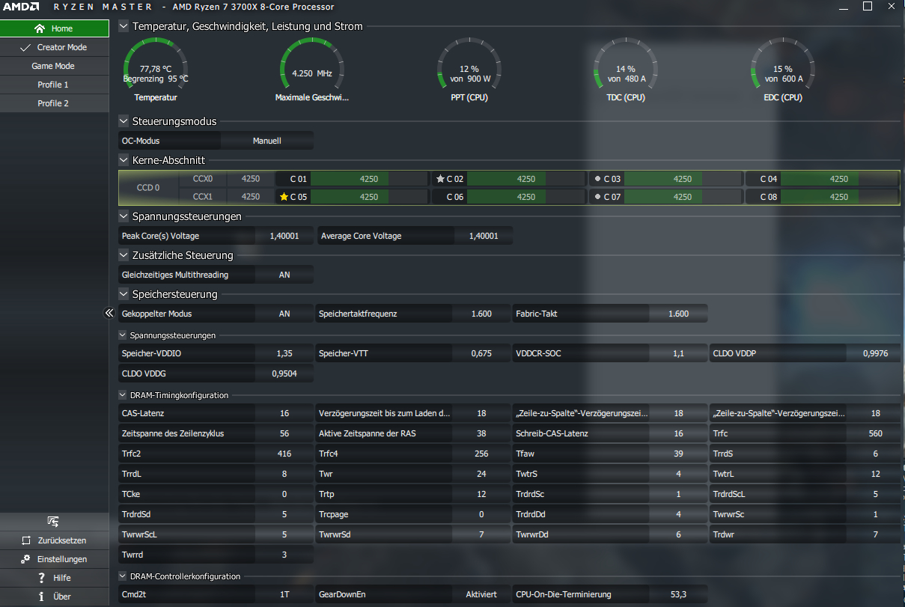The height and width of the screenshot is (607, 905).
Task: Open Über about entry
Action: (55, 597)
